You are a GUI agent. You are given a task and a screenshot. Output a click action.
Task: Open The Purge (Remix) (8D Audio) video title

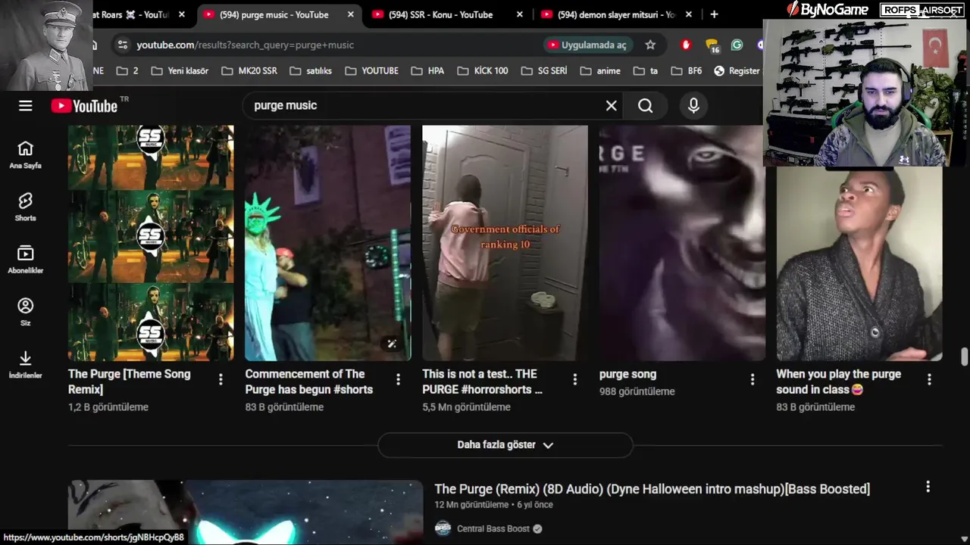click(652, 489)
